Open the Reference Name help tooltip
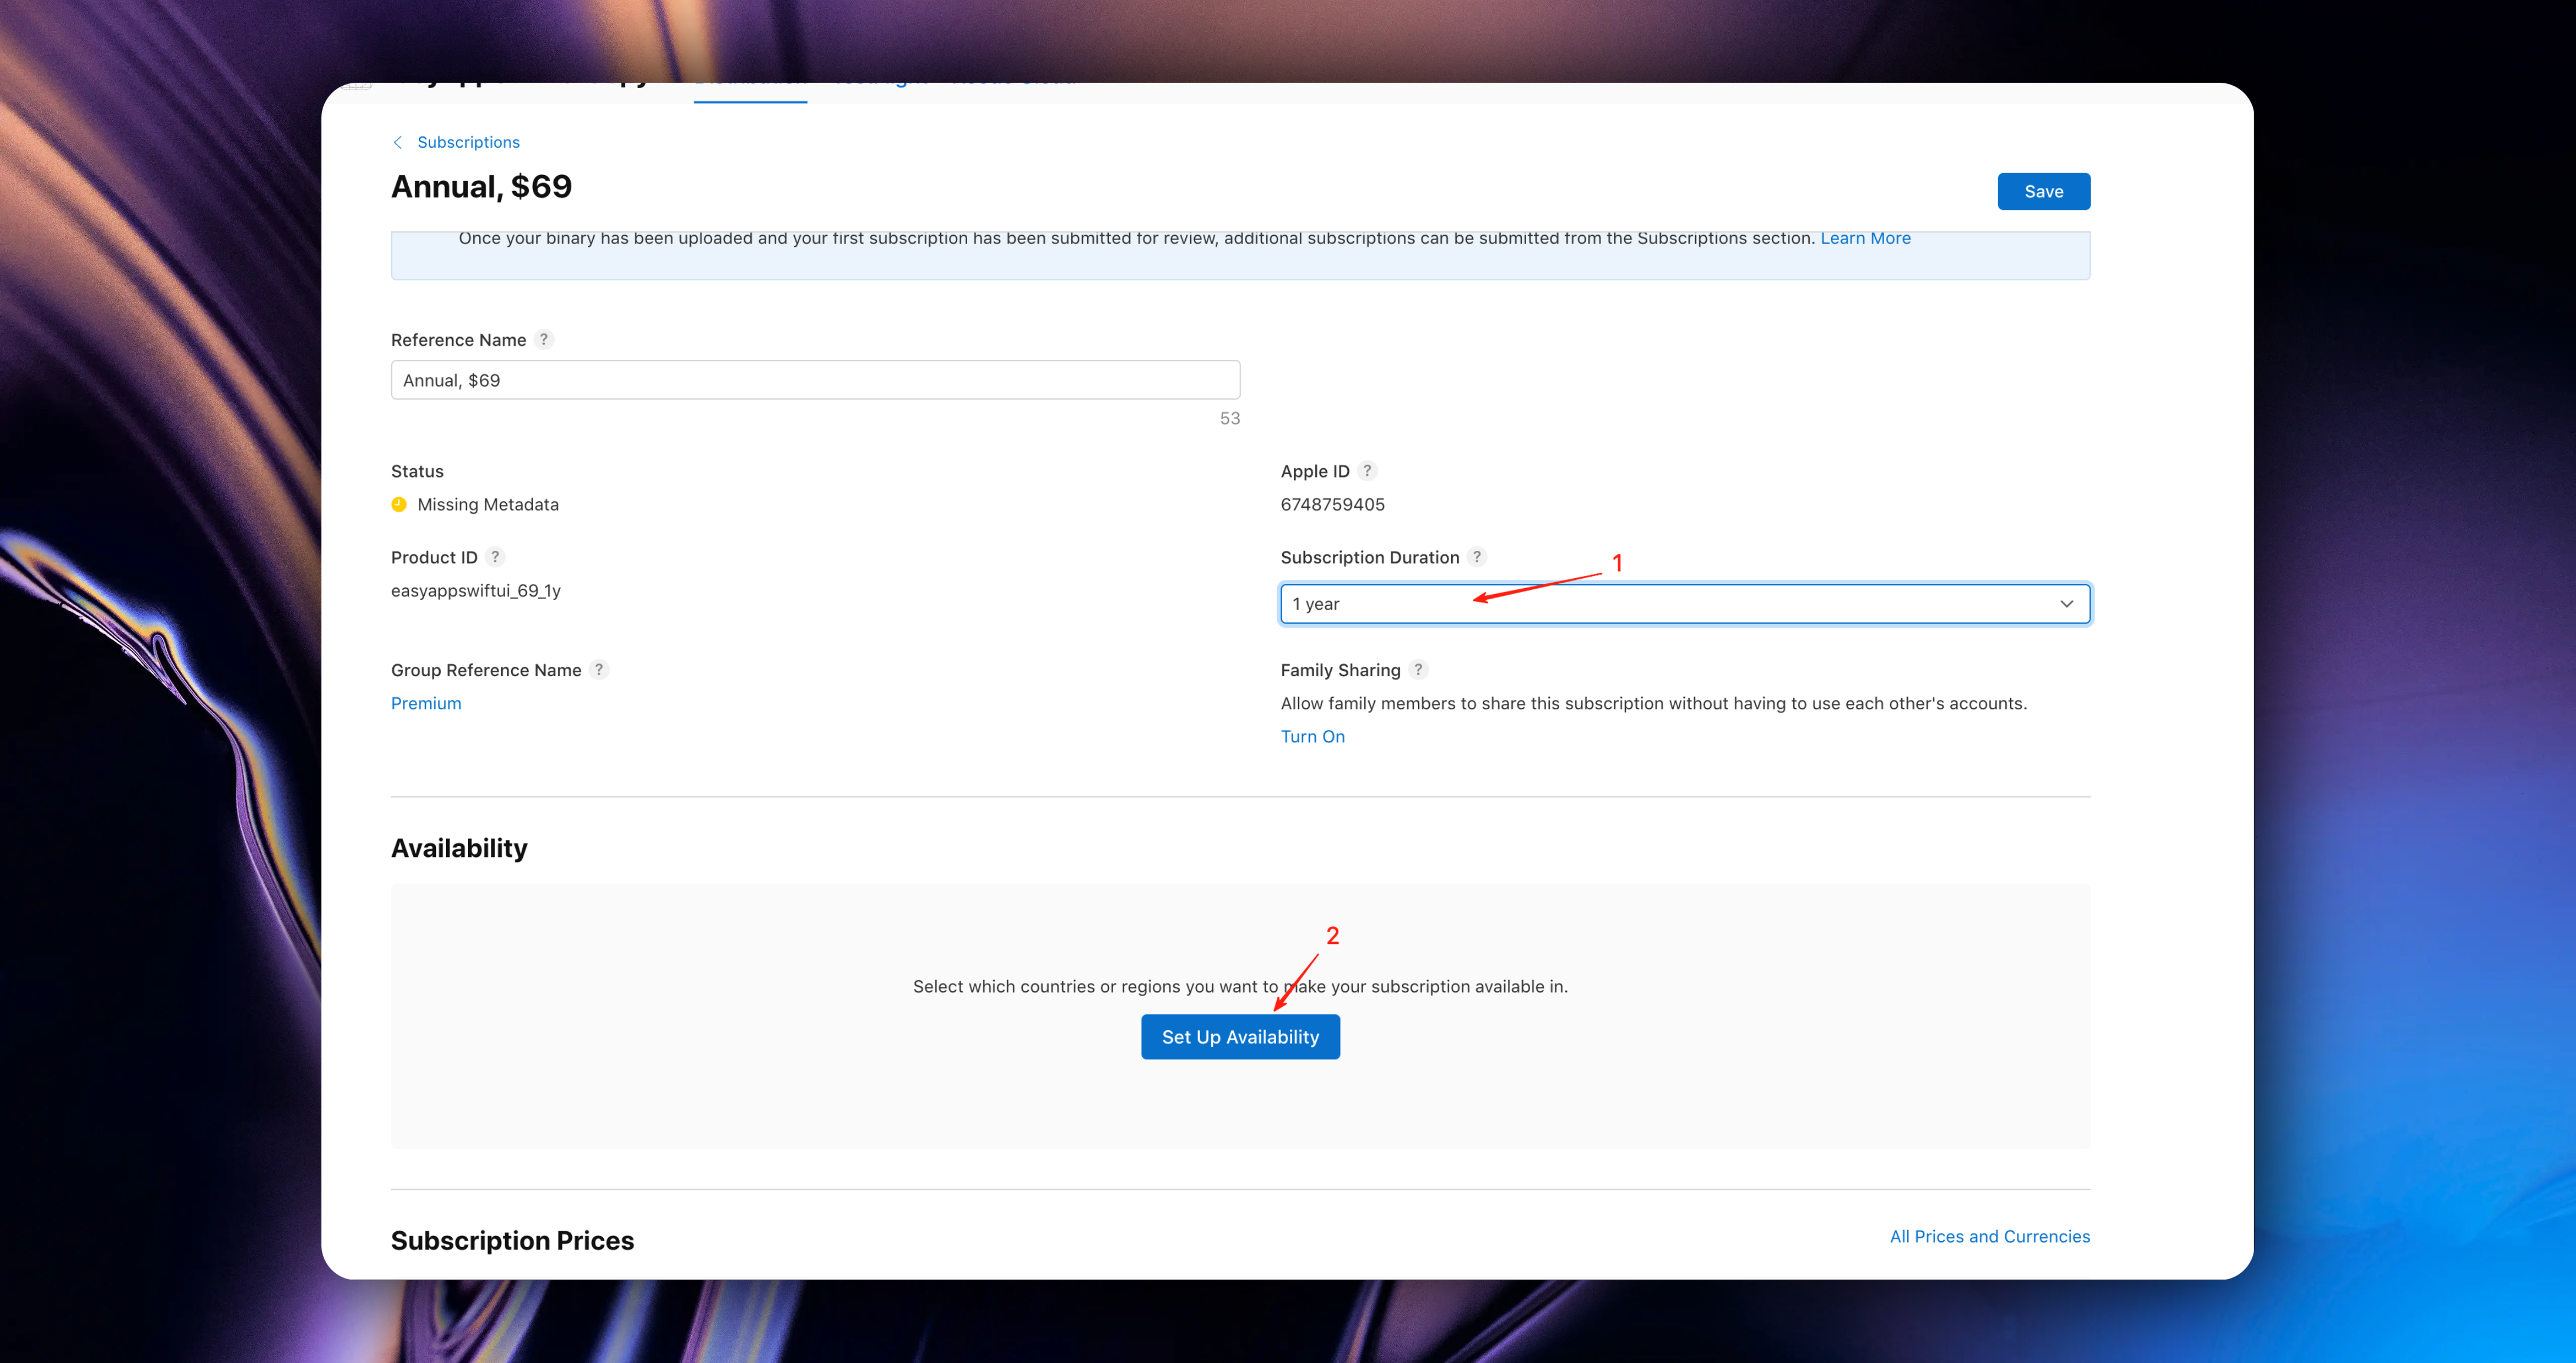The height and width of the screenshot is (1363, 2576). click(x=544, y=339)
